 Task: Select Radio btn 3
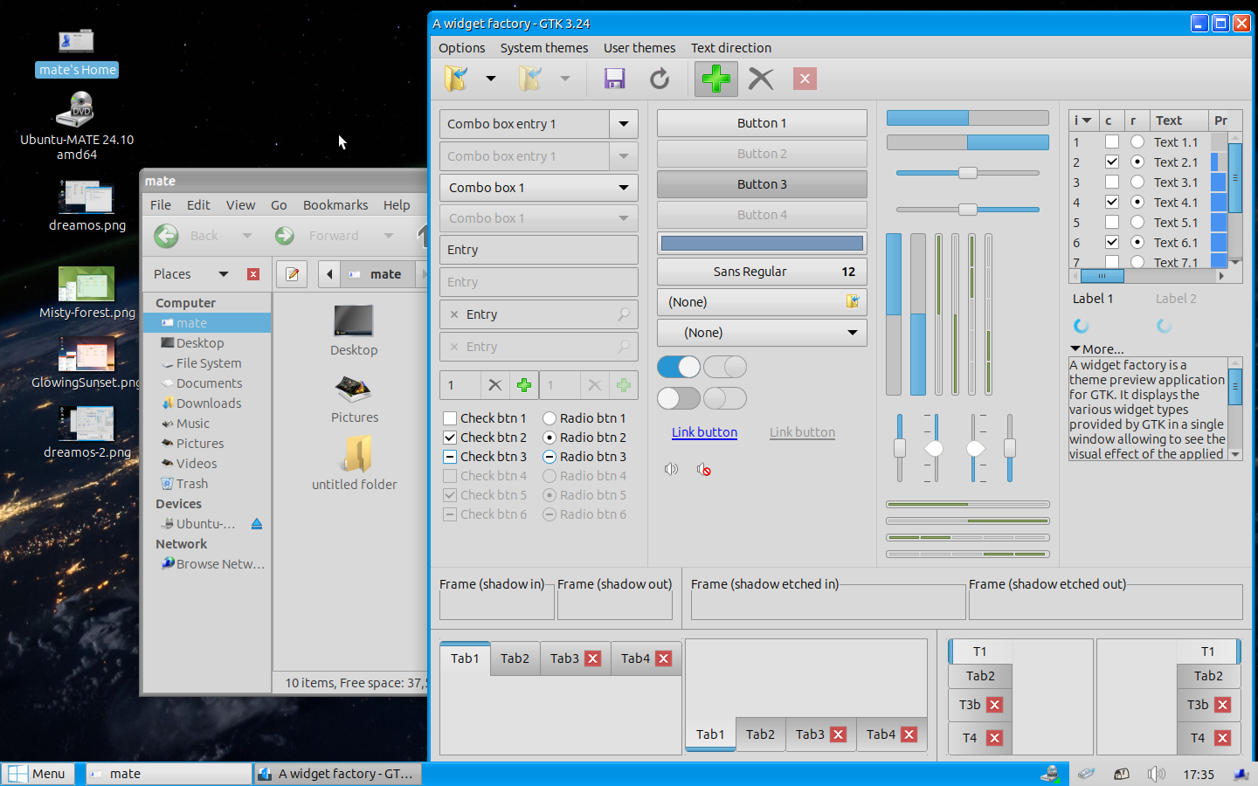tap(550, 457)
